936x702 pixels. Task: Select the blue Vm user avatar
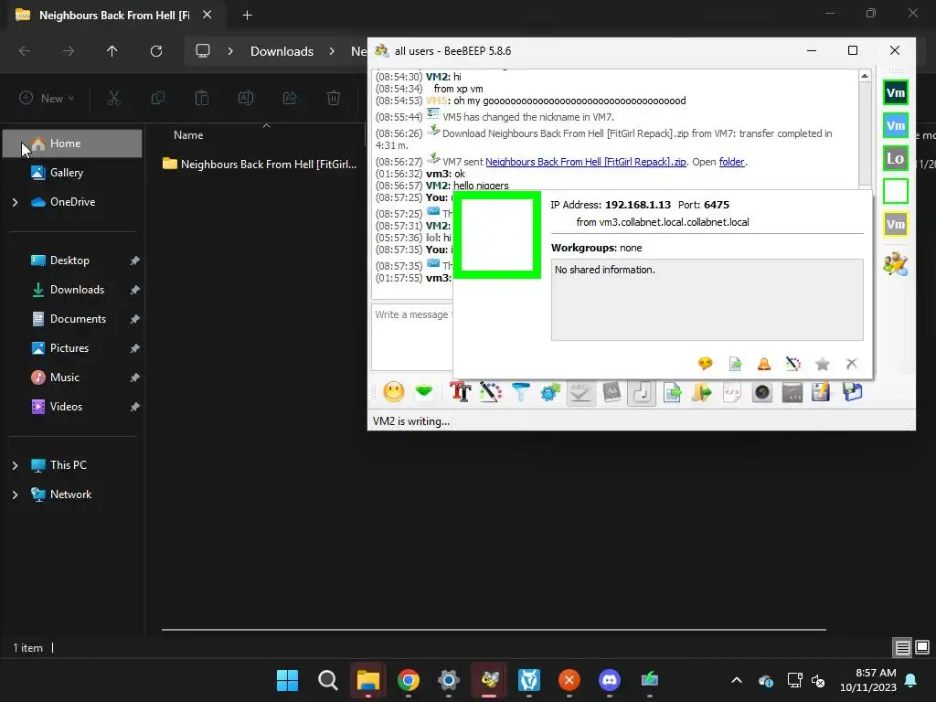click(x=896, y=125)
